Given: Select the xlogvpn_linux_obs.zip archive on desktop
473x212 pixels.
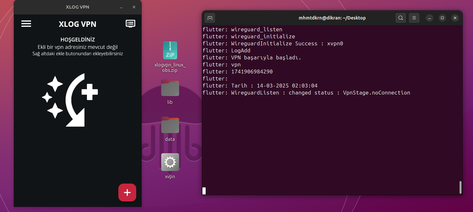Looking at the screenshot, I should click(170, 51).
